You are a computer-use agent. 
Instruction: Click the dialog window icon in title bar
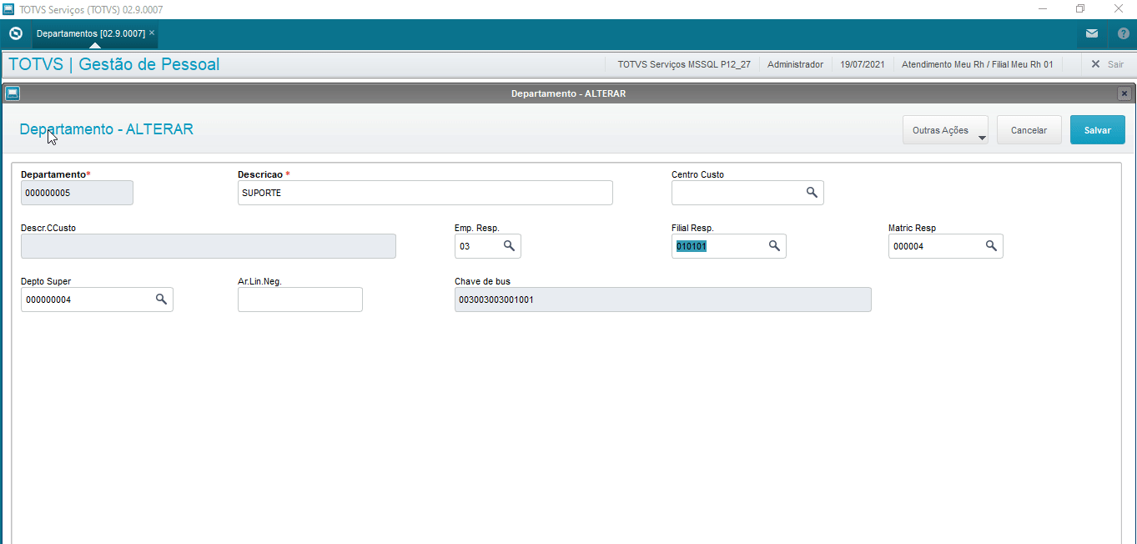[13, 93]
